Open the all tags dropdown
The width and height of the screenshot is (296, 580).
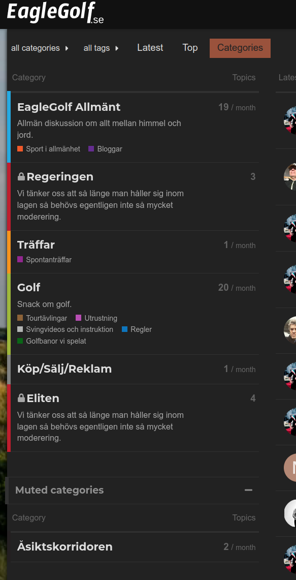pyautogui.click(x=101, y=48)
